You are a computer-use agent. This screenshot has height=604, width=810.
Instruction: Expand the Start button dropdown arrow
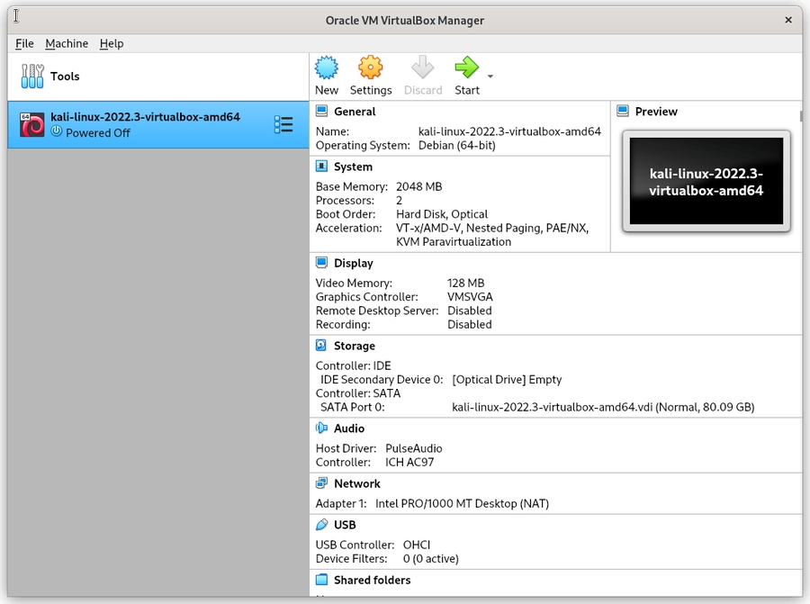[490, 77]
